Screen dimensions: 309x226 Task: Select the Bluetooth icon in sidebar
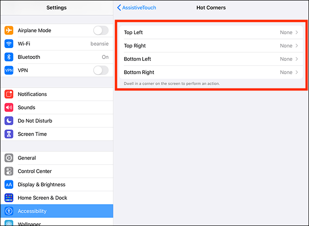pos(9,57)
